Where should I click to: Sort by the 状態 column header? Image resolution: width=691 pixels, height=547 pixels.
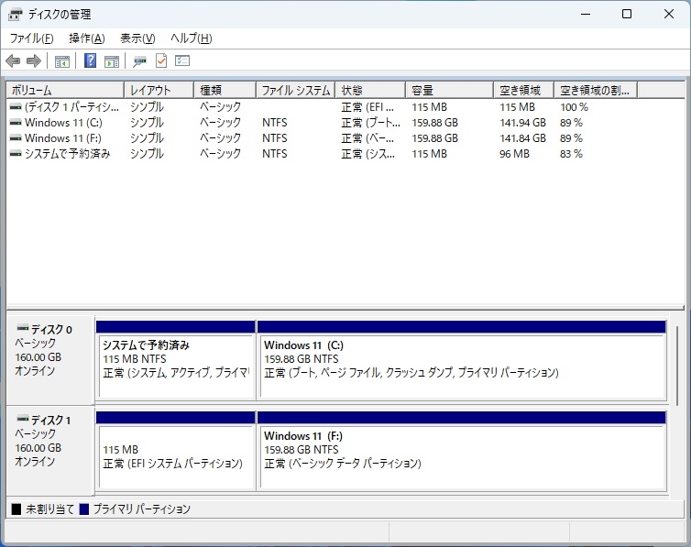click(370, 91)
